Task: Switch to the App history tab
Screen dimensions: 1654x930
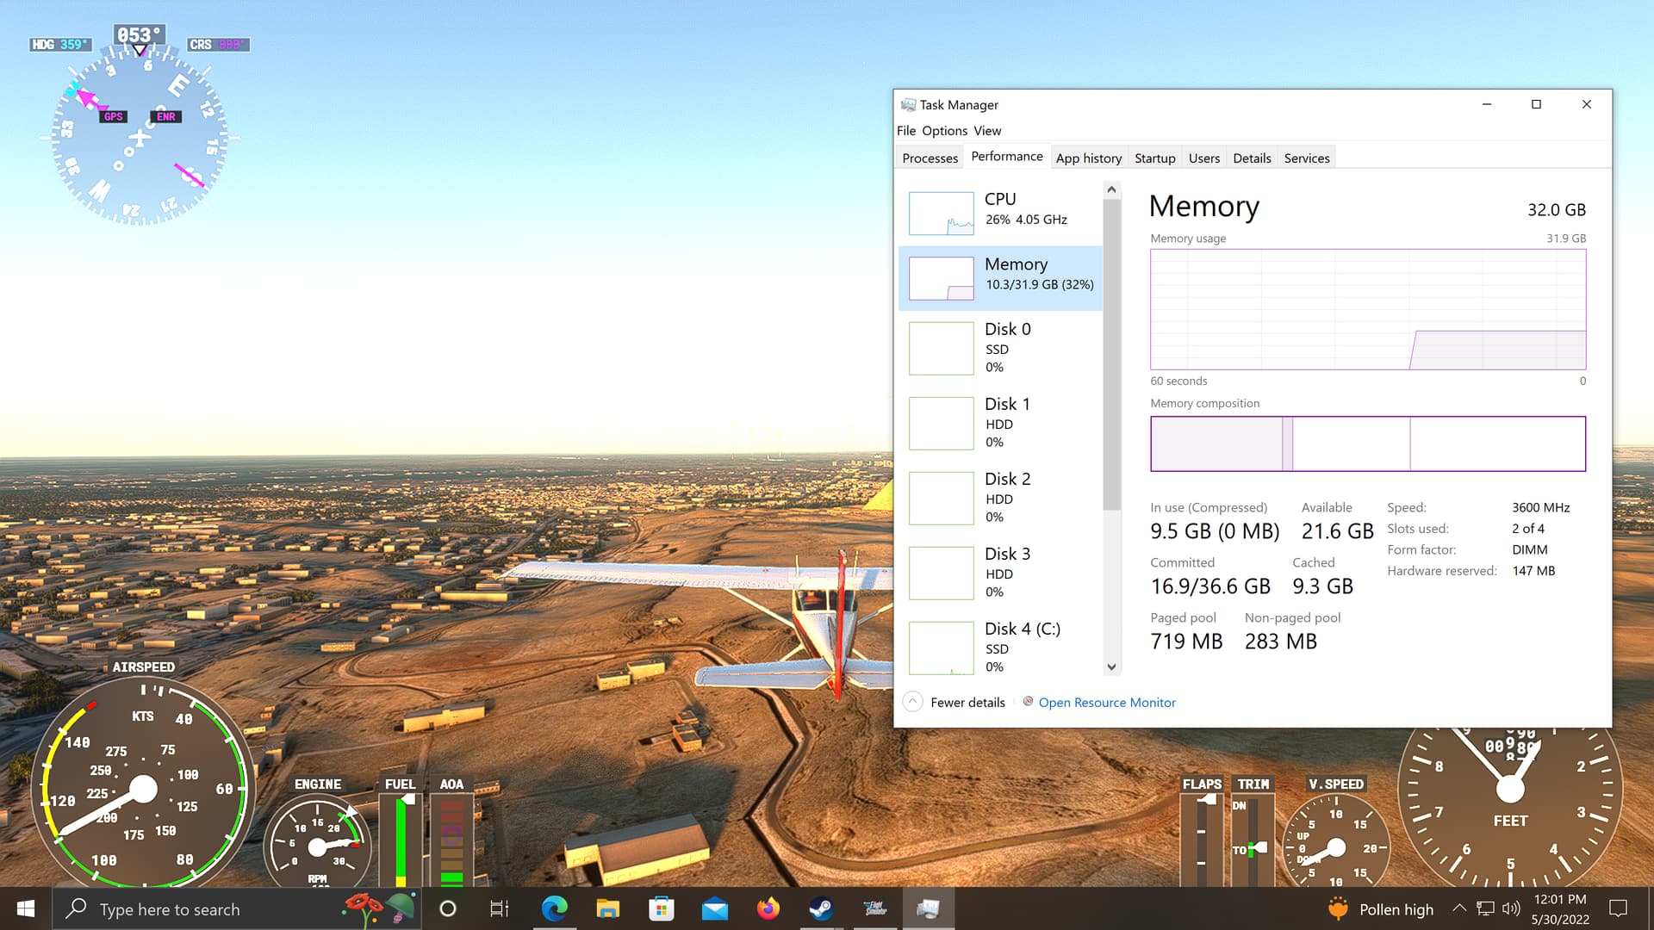Action: 1089,158
